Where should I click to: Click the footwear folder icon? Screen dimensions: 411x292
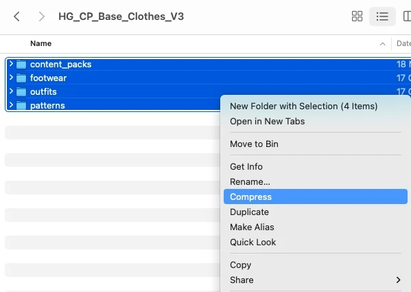[x=21, y=78]
